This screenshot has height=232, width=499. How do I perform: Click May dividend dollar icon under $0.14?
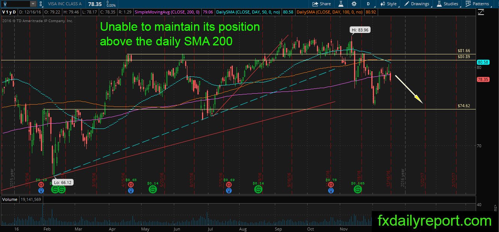(x=153, y=190)
